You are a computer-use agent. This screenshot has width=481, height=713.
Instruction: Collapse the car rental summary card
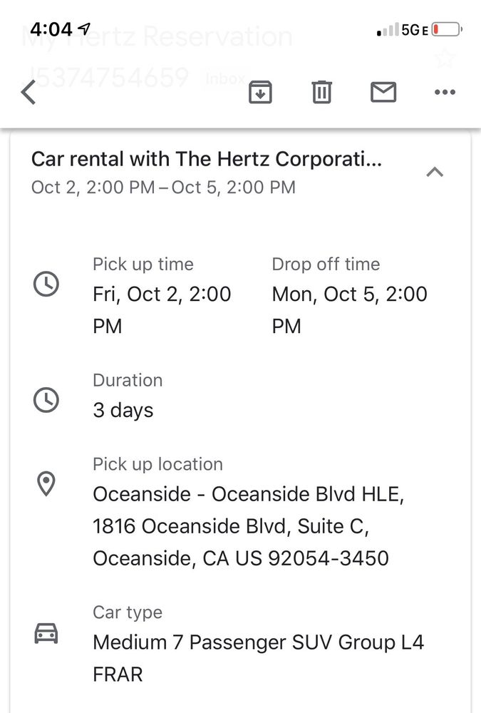pos(435,172)
